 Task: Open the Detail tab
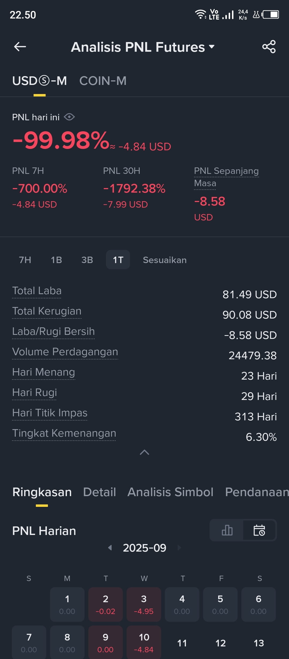tap(100, 492)
